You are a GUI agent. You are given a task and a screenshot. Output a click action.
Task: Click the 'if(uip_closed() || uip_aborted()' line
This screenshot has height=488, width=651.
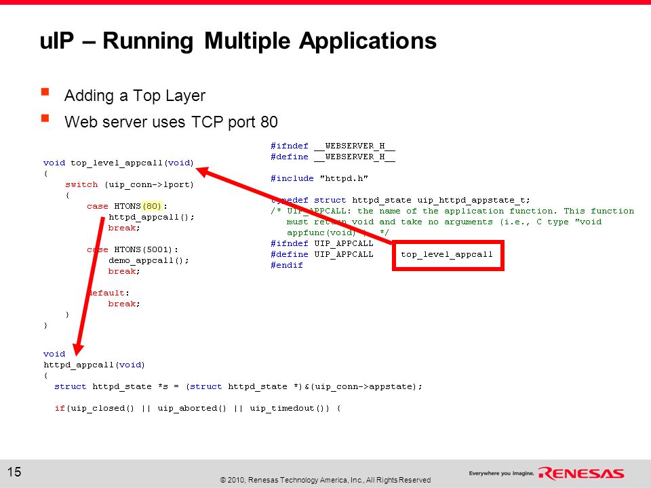click(x=197, y=408)
